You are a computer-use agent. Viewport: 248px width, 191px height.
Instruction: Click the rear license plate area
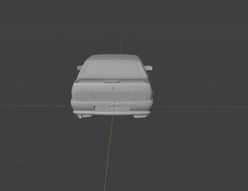click(103, 109)
